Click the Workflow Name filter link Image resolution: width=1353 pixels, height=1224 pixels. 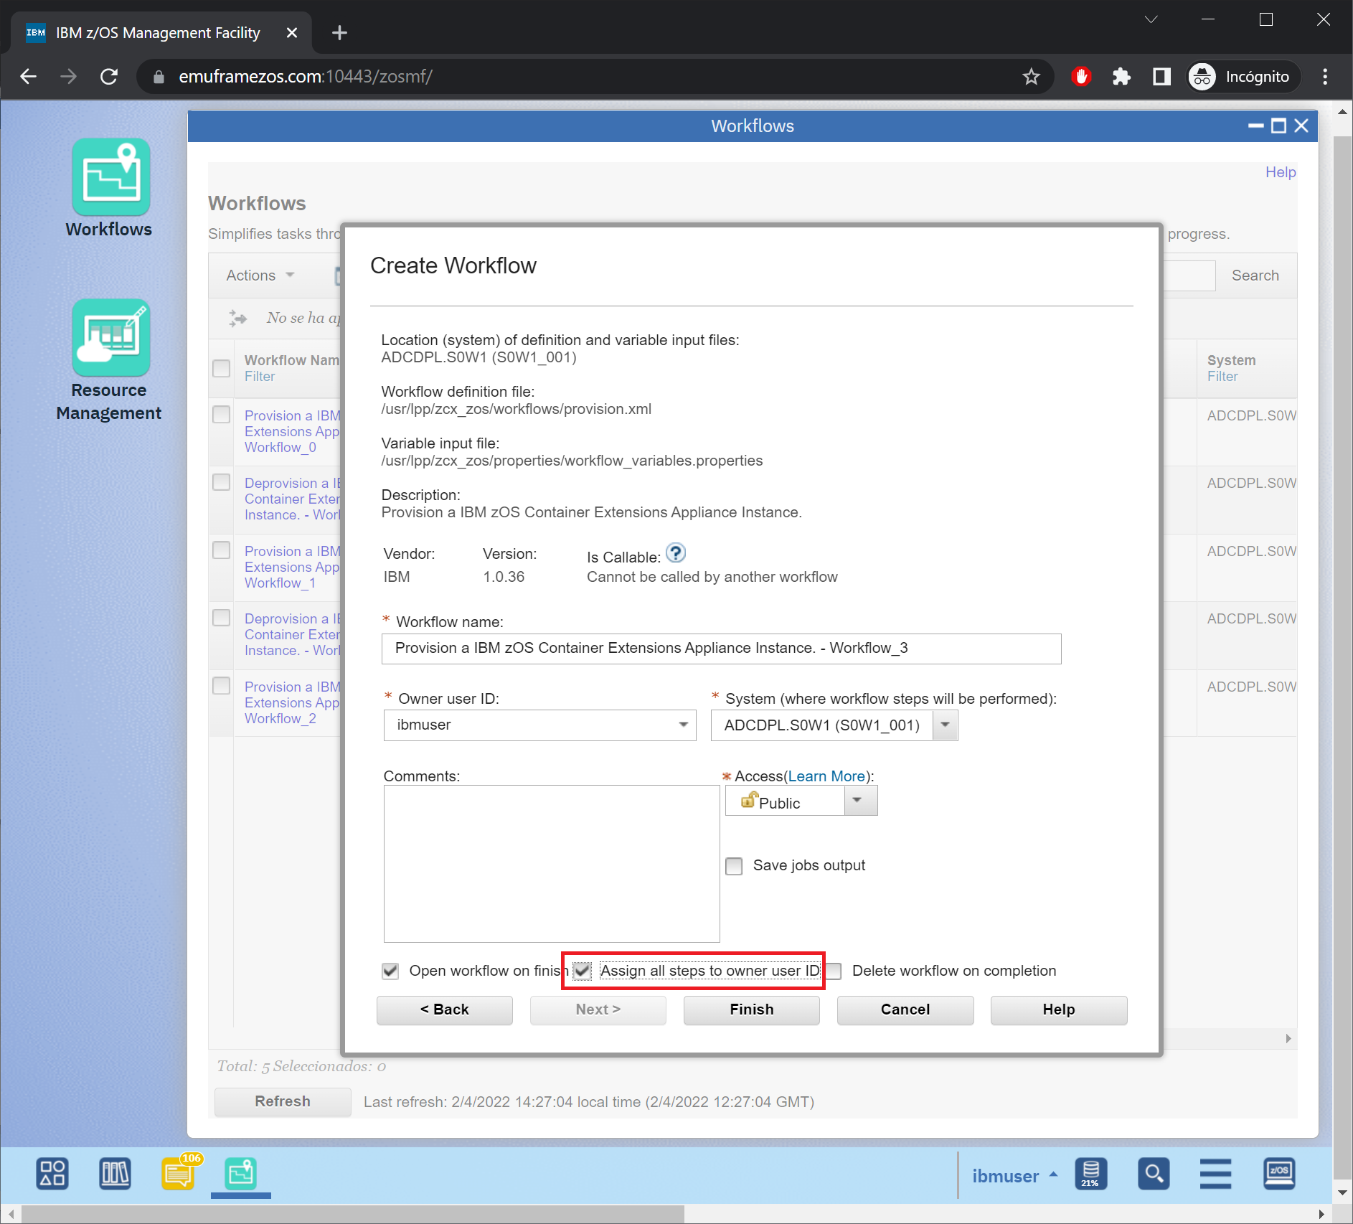(260, 377)
